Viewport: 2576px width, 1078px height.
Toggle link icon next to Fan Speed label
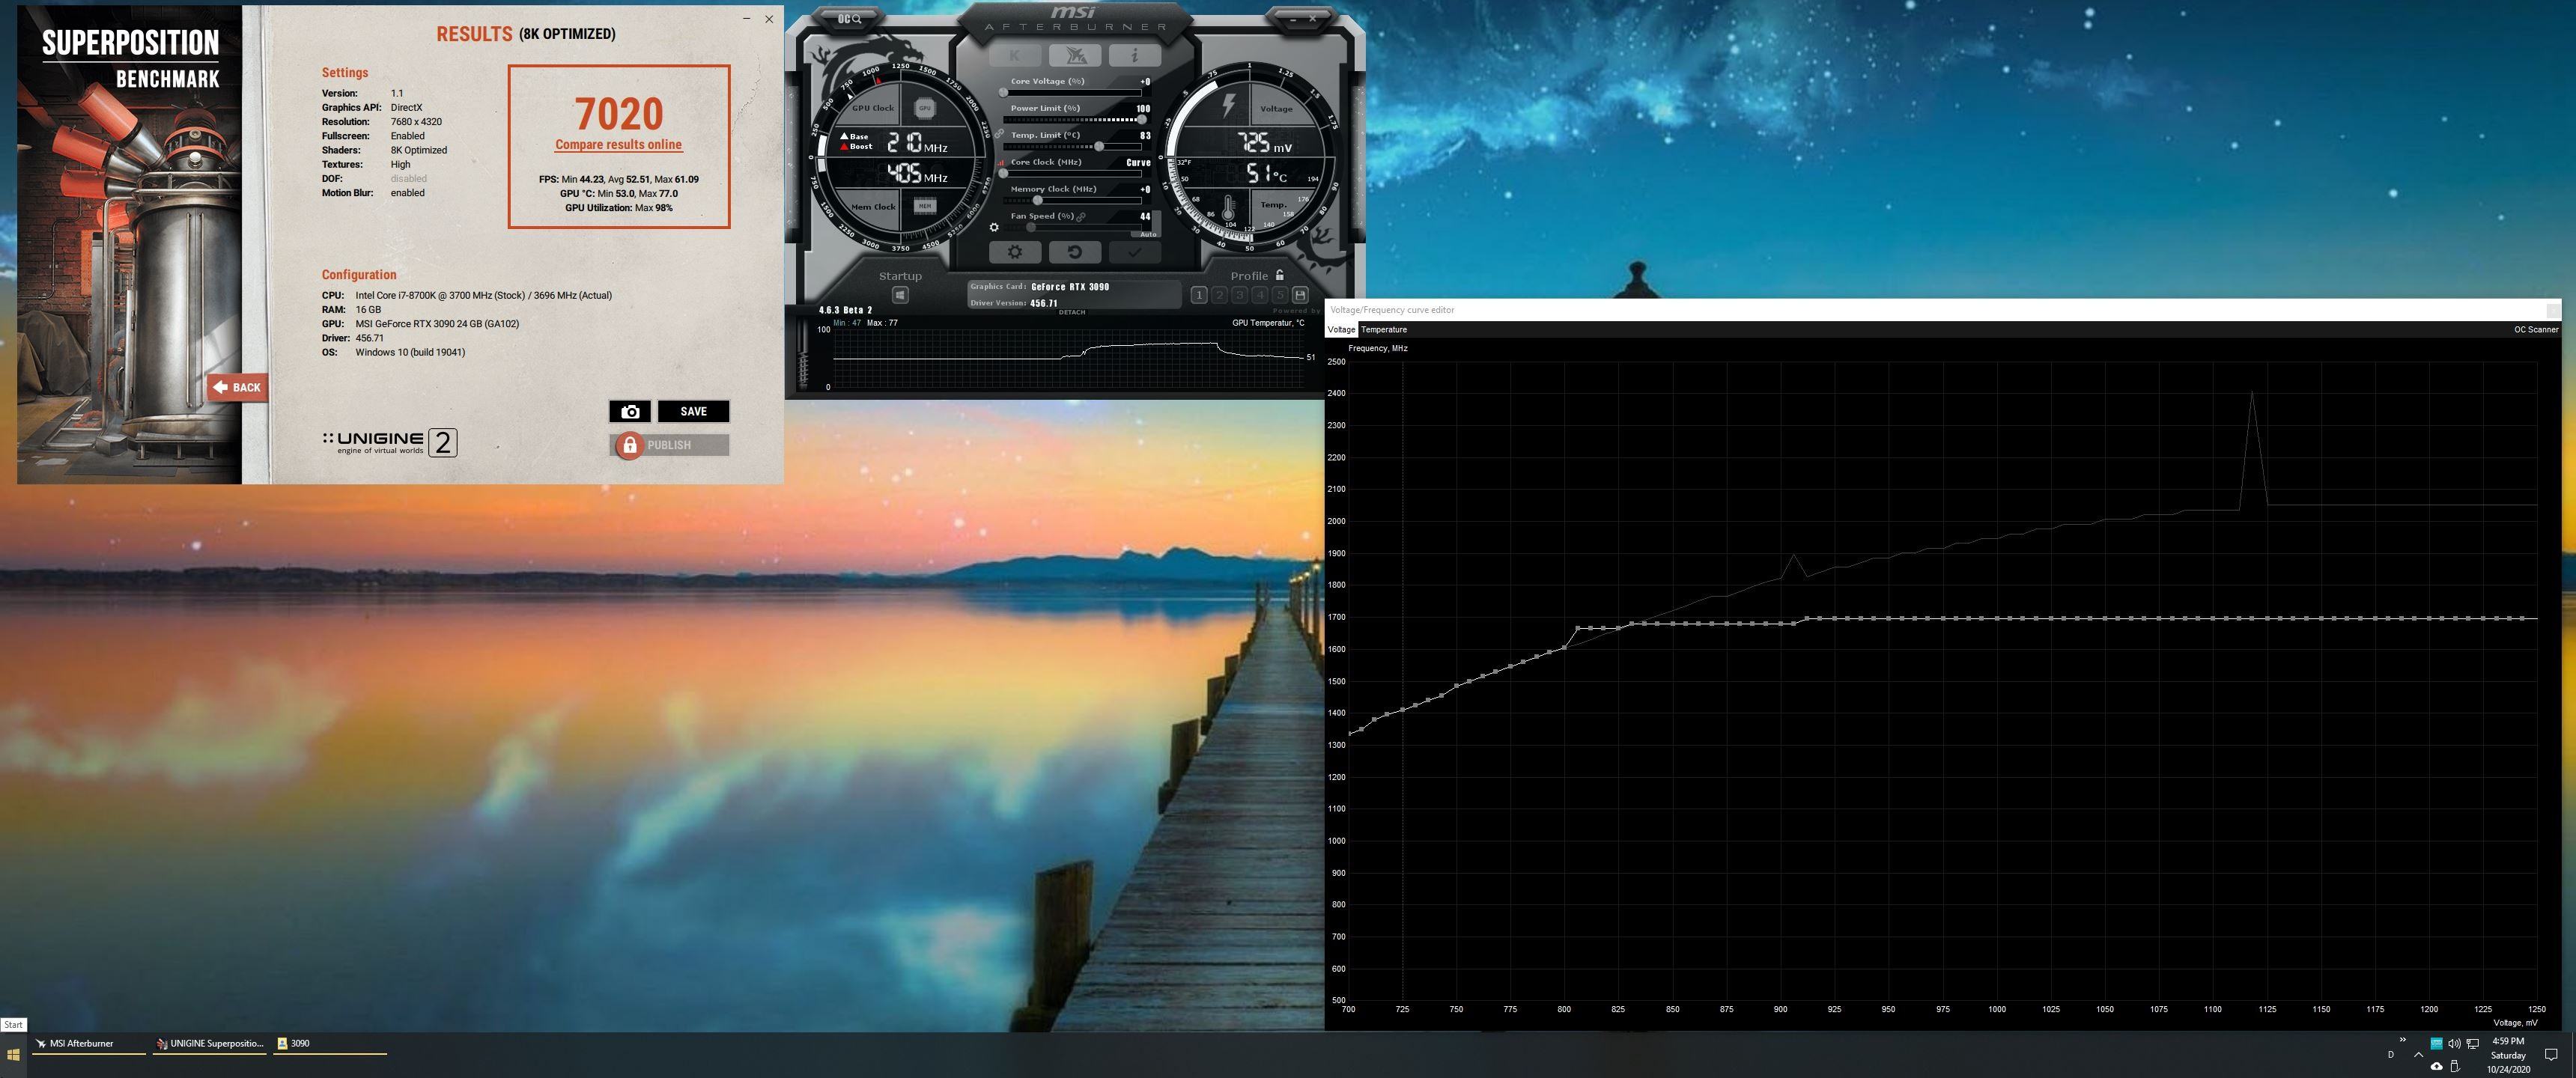(1082, 216)
